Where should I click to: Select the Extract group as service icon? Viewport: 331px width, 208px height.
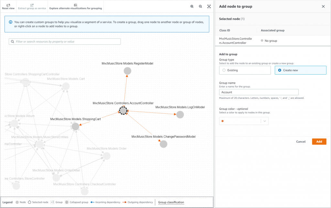[x=31, y=5]
